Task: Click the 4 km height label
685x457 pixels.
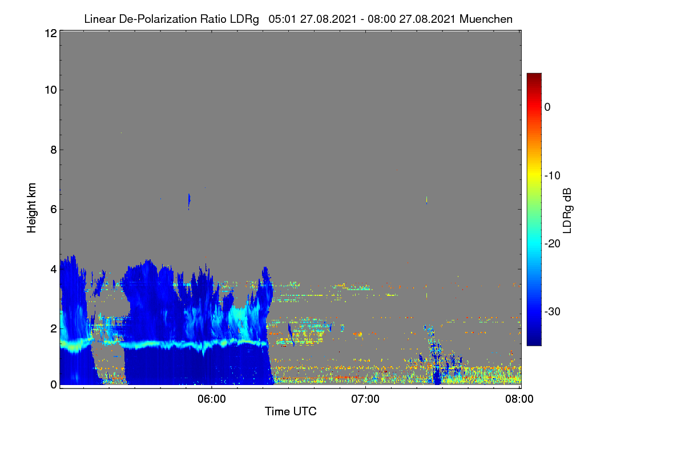Action: pos(53,268)
